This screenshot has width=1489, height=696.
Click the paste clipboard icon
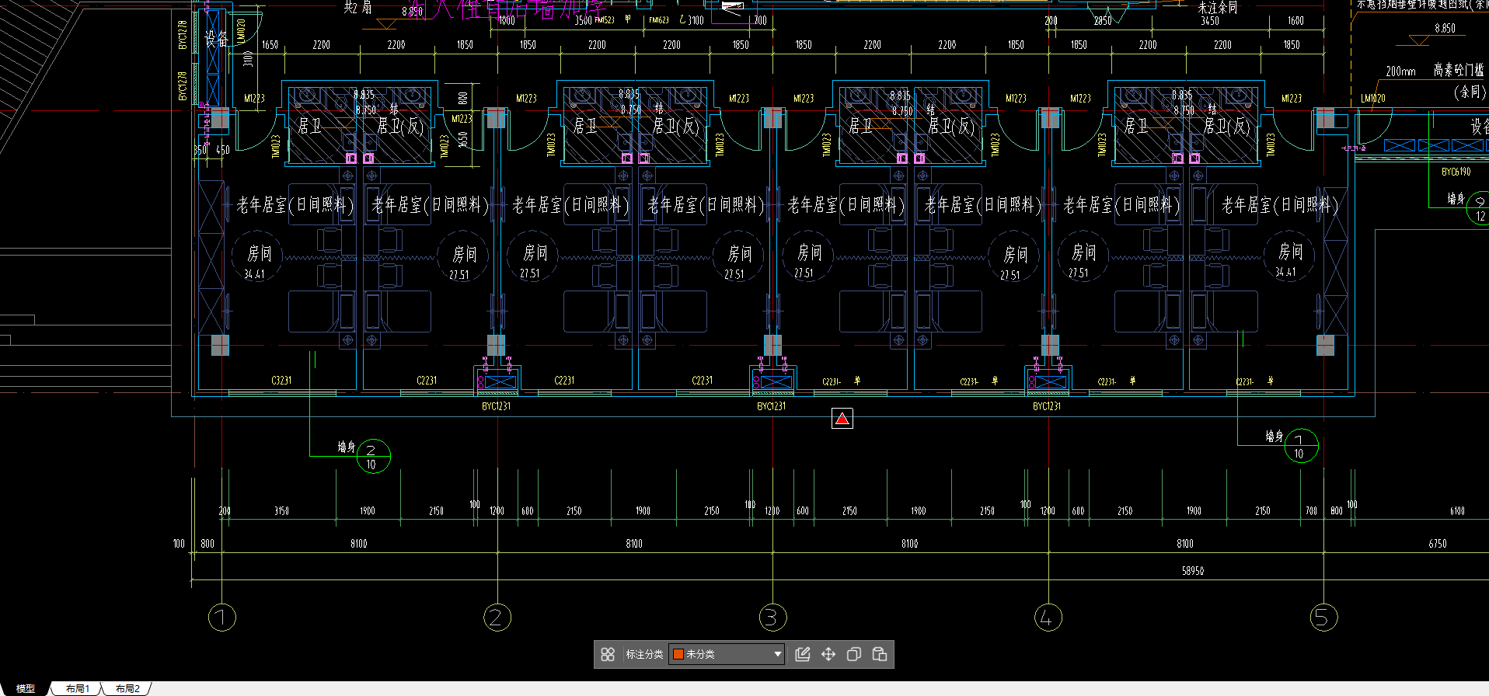coord(880,654)
